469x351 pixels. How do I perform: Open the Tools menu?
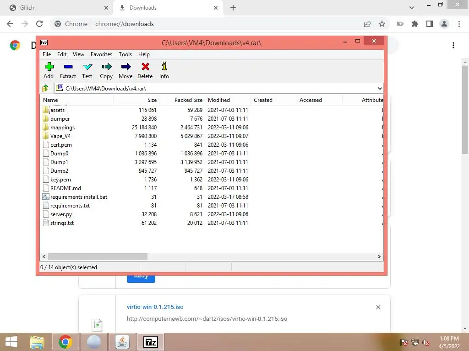[125, 54]
